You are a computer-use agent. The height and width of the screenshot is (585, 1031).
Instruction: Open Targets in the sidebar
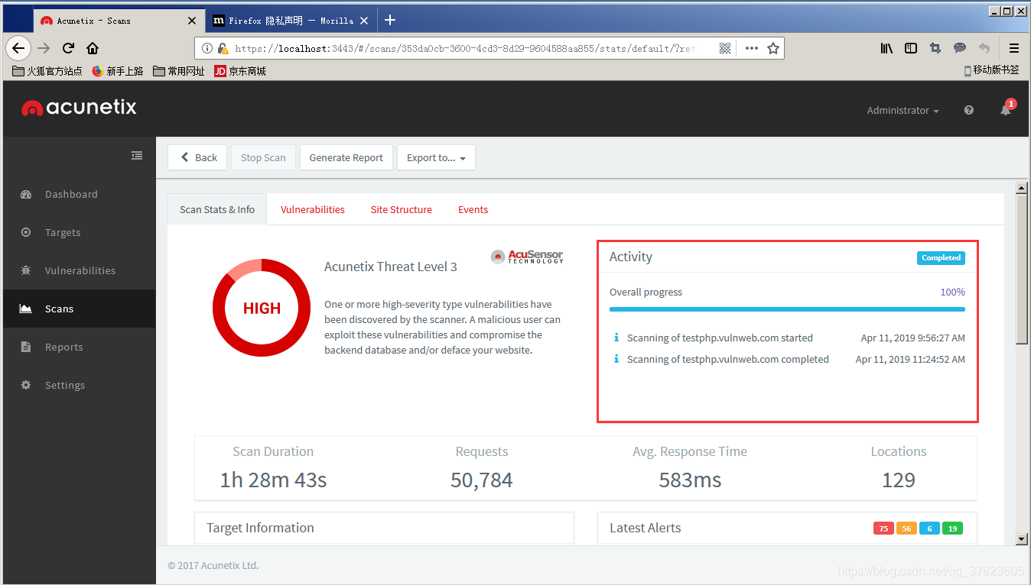78,232
